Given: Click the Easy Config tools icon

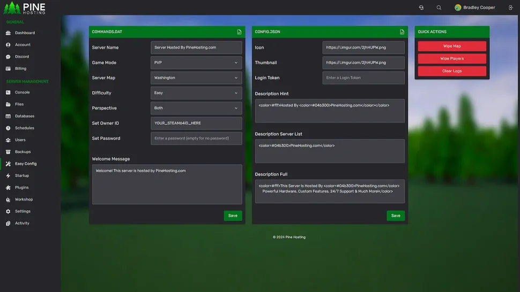Looking at the screenshot, I should coord(8,164).
